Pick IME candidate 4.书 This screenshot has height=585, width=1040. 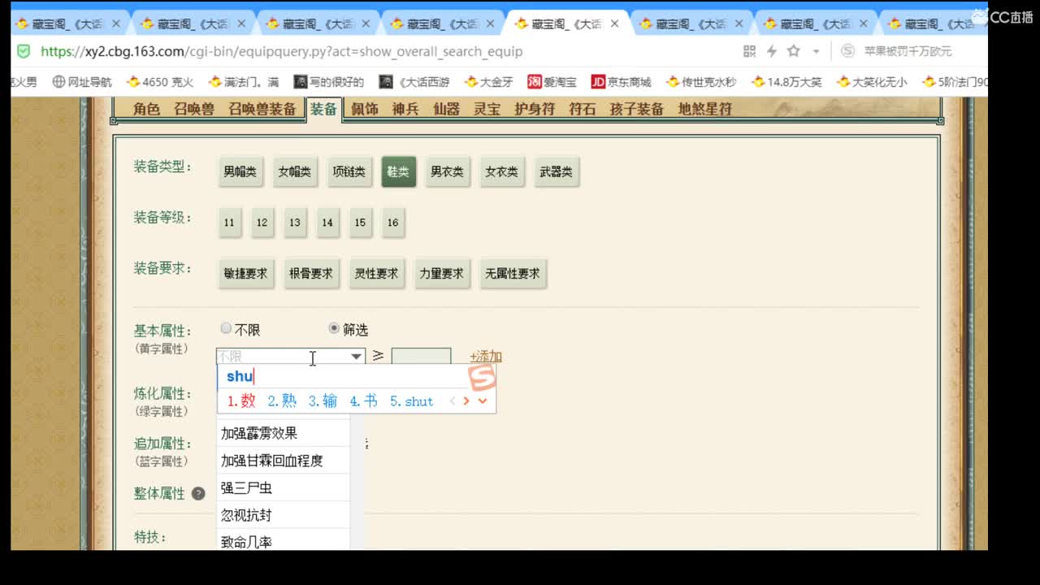tap(364, 401)
